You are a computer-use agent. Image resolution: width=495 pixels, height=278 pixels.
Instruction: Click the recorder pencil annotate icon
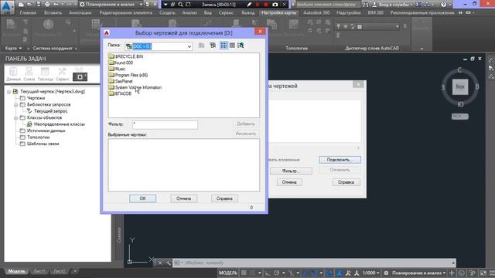[249, 5]
